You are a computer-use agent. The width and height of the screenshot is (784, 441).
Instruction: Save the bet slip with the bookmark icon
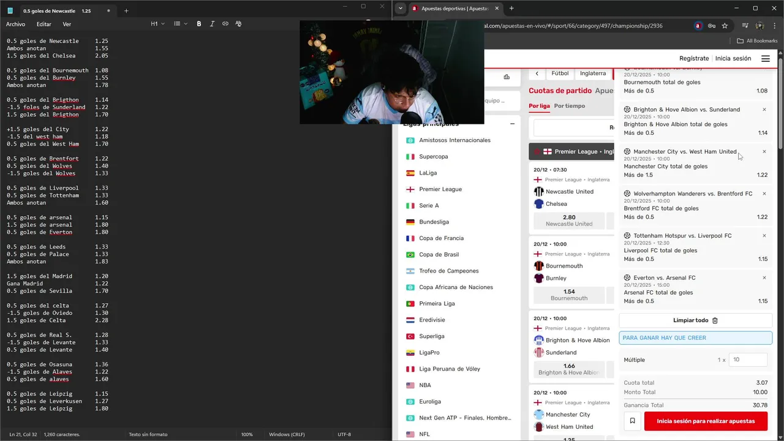pyautogui.click(x=632, y=421)
